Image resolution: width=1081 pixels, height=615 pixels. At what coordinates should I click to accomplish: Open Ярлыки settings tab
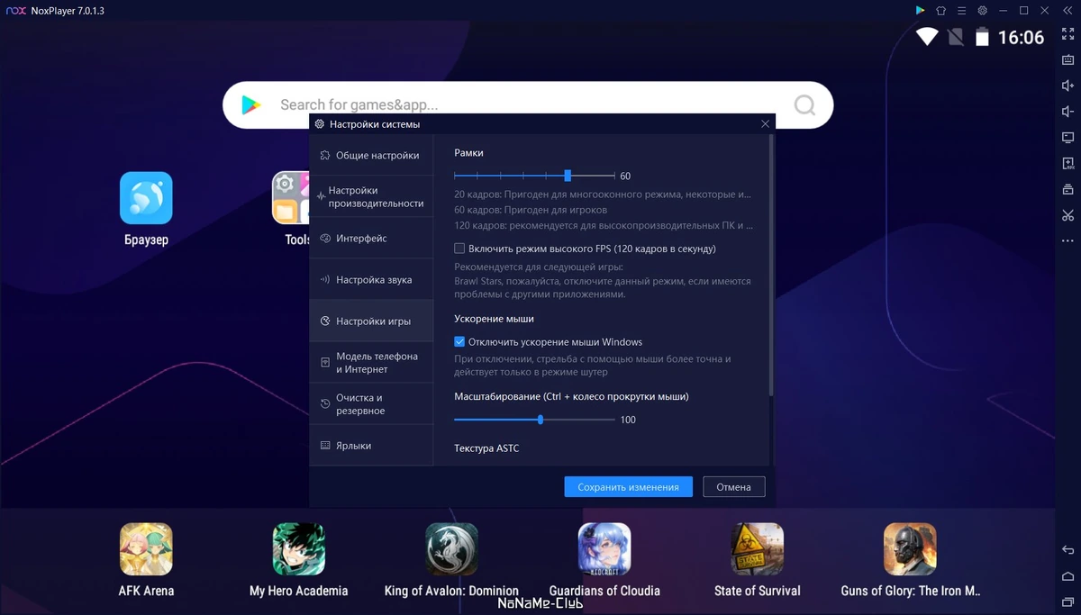click(x=371, y=446)
